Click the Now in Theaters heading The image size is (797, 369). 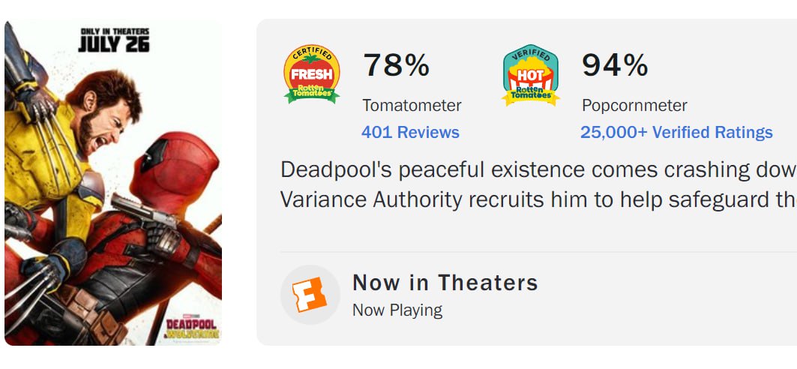coord(445,283)
